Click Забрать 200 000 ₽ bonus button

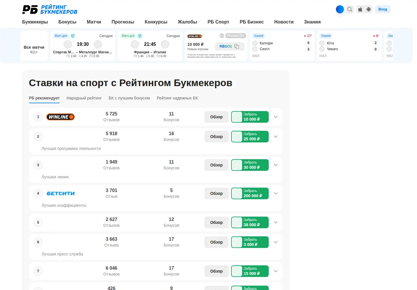tap(250, 193)
